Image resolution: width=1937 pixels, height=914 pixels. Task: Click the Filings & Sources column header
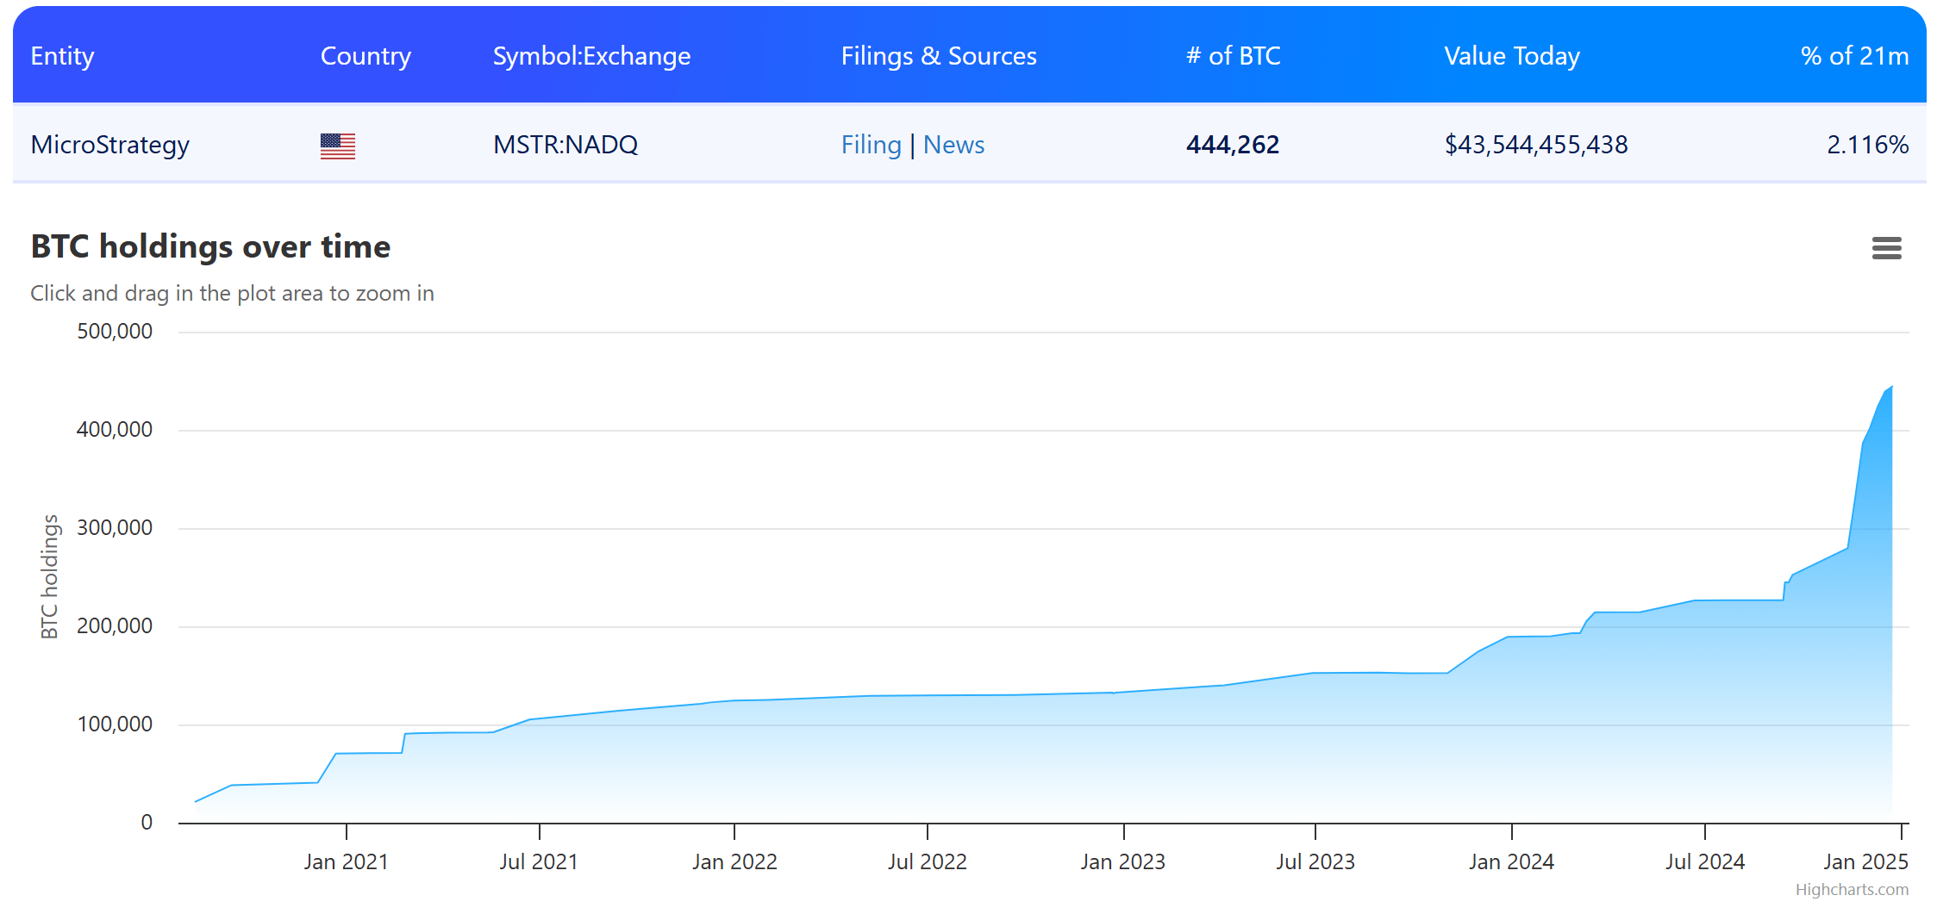pyautogui.click(x=939, y=56)
